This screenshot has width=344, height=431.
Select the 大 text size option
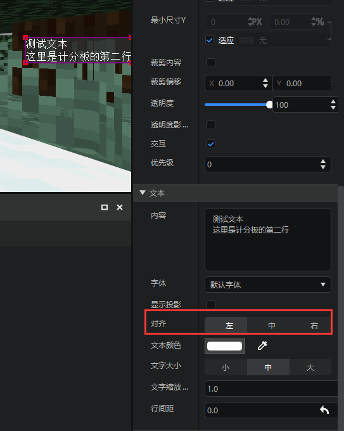(310, 367)
